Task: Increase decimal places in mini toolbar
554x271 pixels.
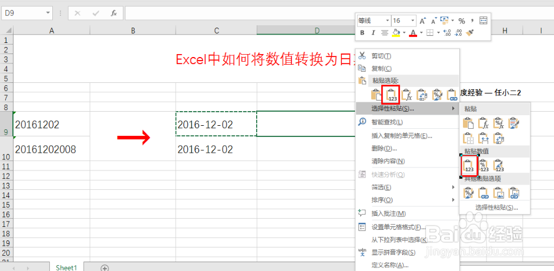Action: point(447,33)
